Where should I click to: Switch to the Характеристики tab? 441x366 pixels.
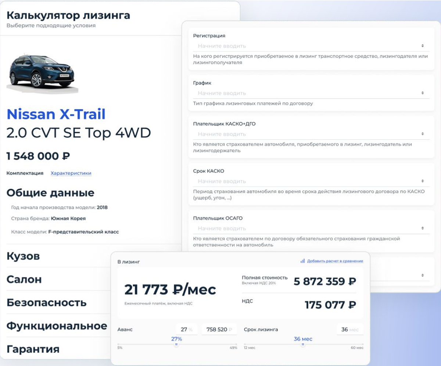click(x=71, y=173)
